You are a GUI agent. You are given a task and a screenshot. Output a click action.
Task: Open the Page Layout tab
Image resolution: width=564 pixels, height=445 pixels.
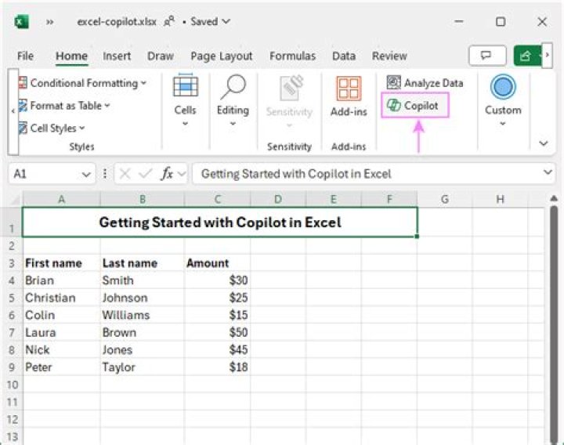click(222, 56)
